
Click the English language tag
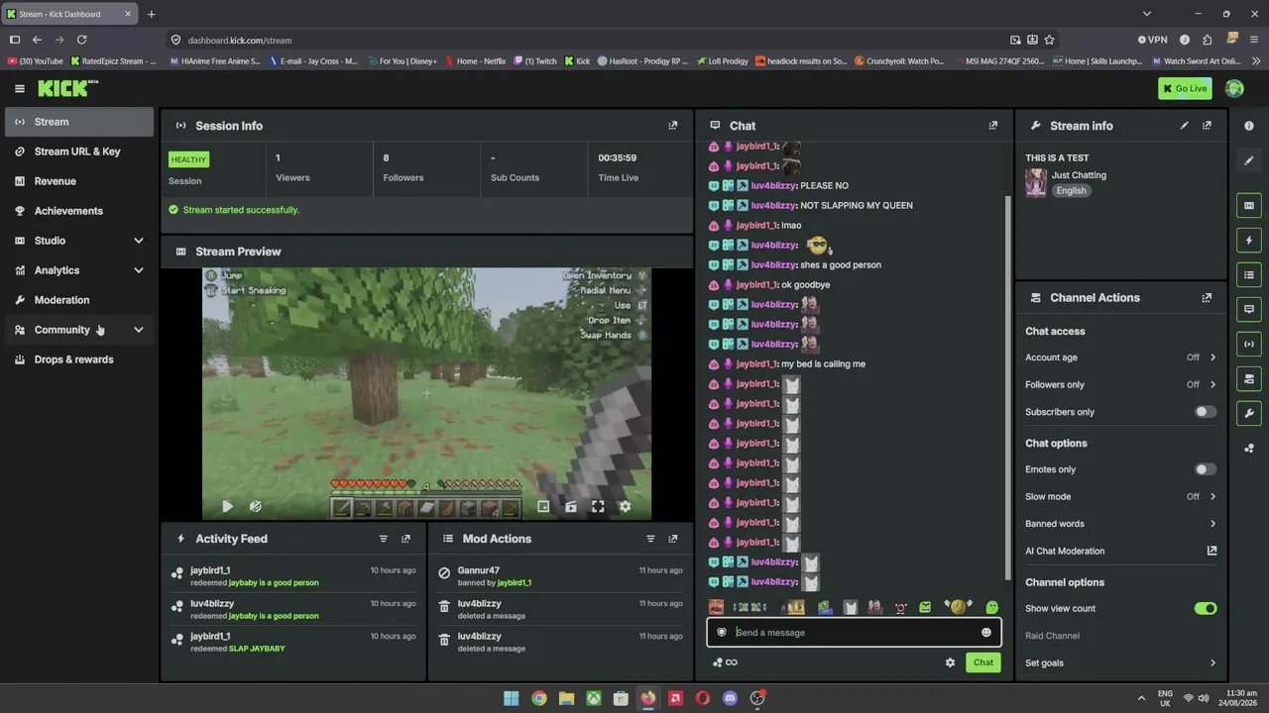click(1071, 191)
